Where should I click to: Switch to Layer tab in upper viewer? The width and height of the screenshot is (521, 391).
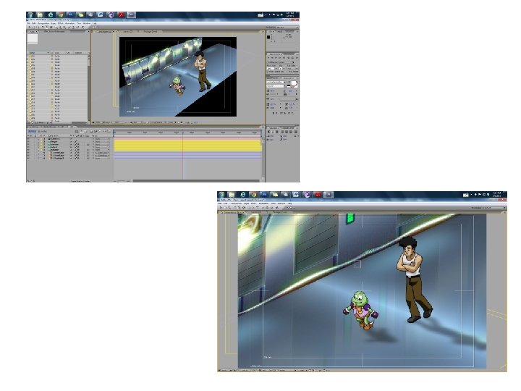click(x=128, y=32)
